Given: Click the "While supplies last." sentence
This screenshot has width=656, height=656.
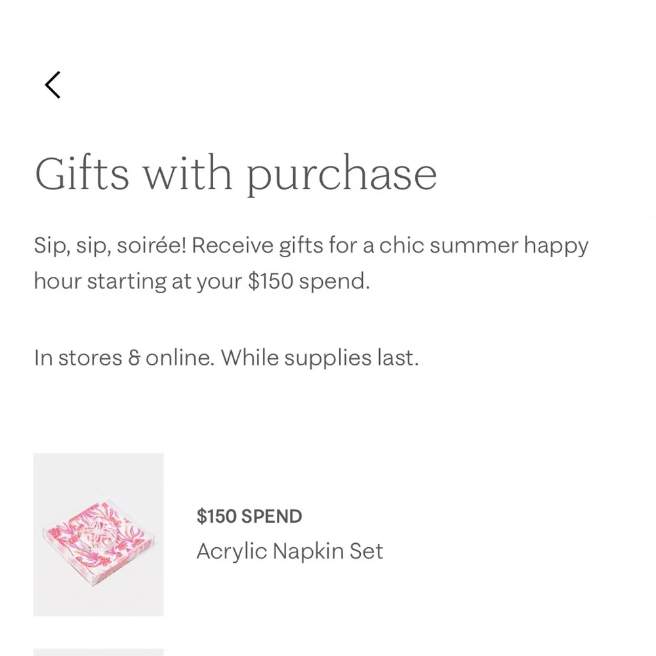Looking at the screenshot, I should [x=319, y=358].
